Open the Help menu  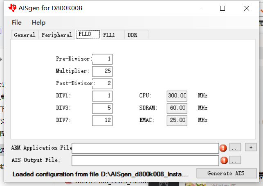point(38,23)
